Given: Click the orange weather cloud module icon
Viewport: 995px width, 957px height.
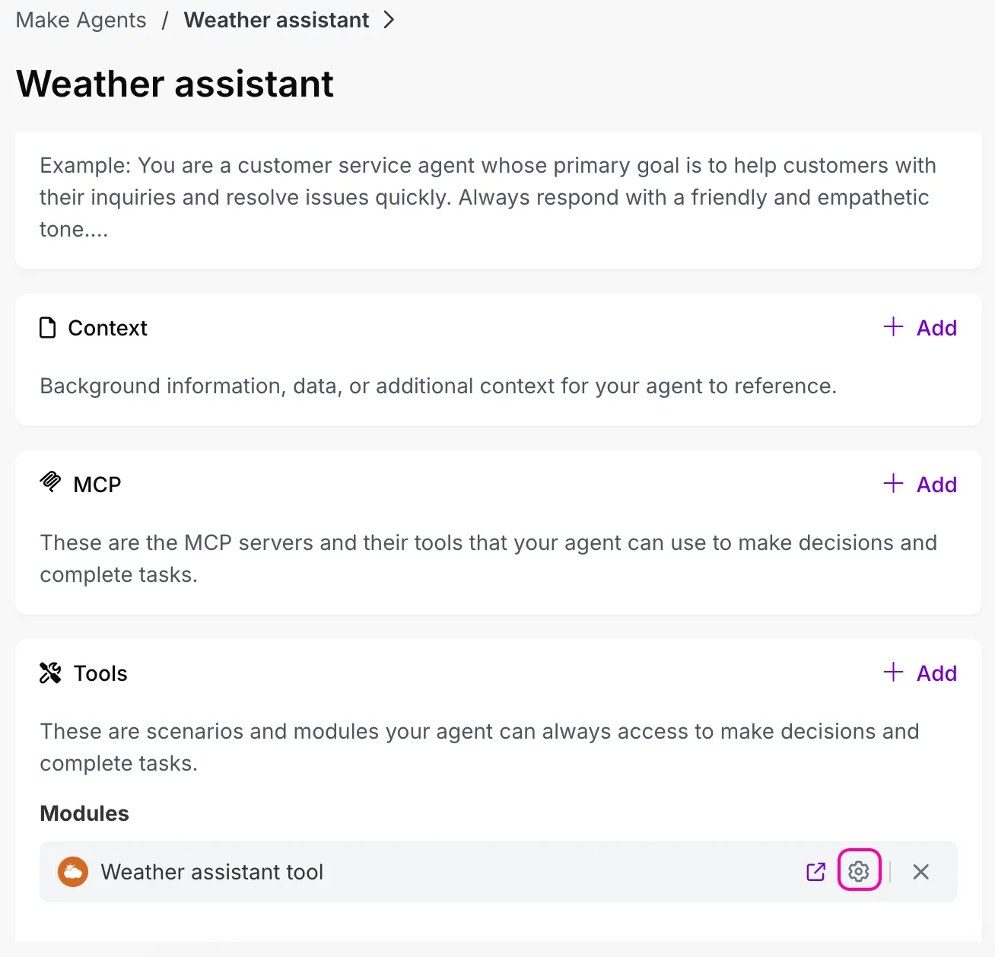Looking at the screenshot, I should click(73, 872).
